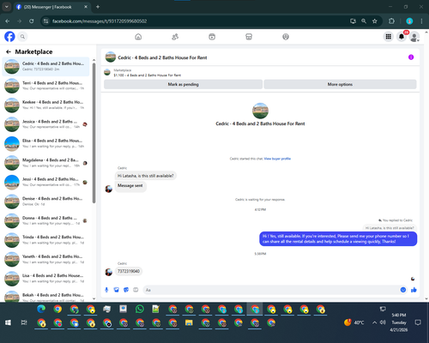Open conversation info purple icon
This screenshot has width=429, height=343.
click(x=411, y=57)
